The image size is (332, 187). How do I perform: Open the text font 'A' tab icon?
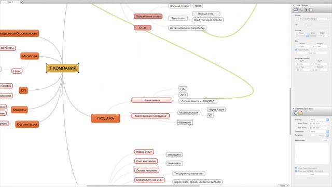[306, 10]
